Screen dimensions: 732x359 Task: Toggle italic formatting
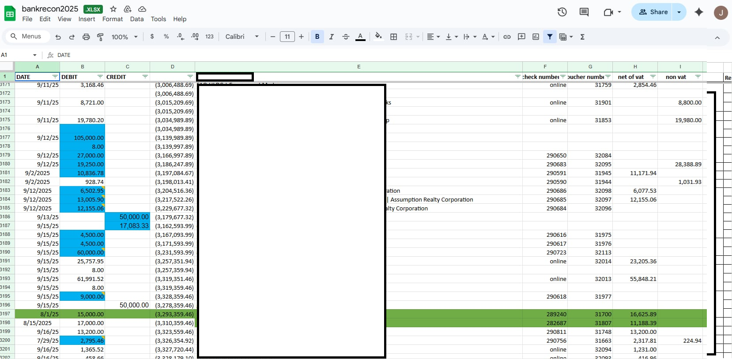pyautogui.click(x=331, y=37)
